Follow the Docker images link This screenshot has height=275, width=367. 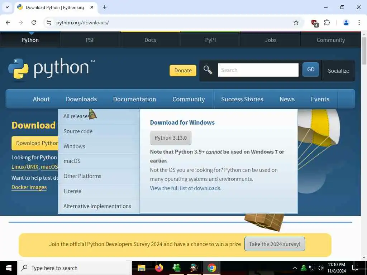pyautogui.click(x=29, y=187)
